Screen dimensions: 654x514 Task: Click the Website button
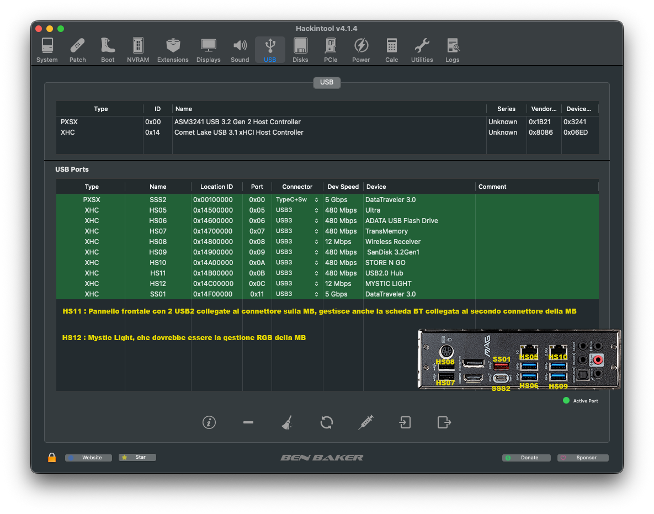click(88, 458)
